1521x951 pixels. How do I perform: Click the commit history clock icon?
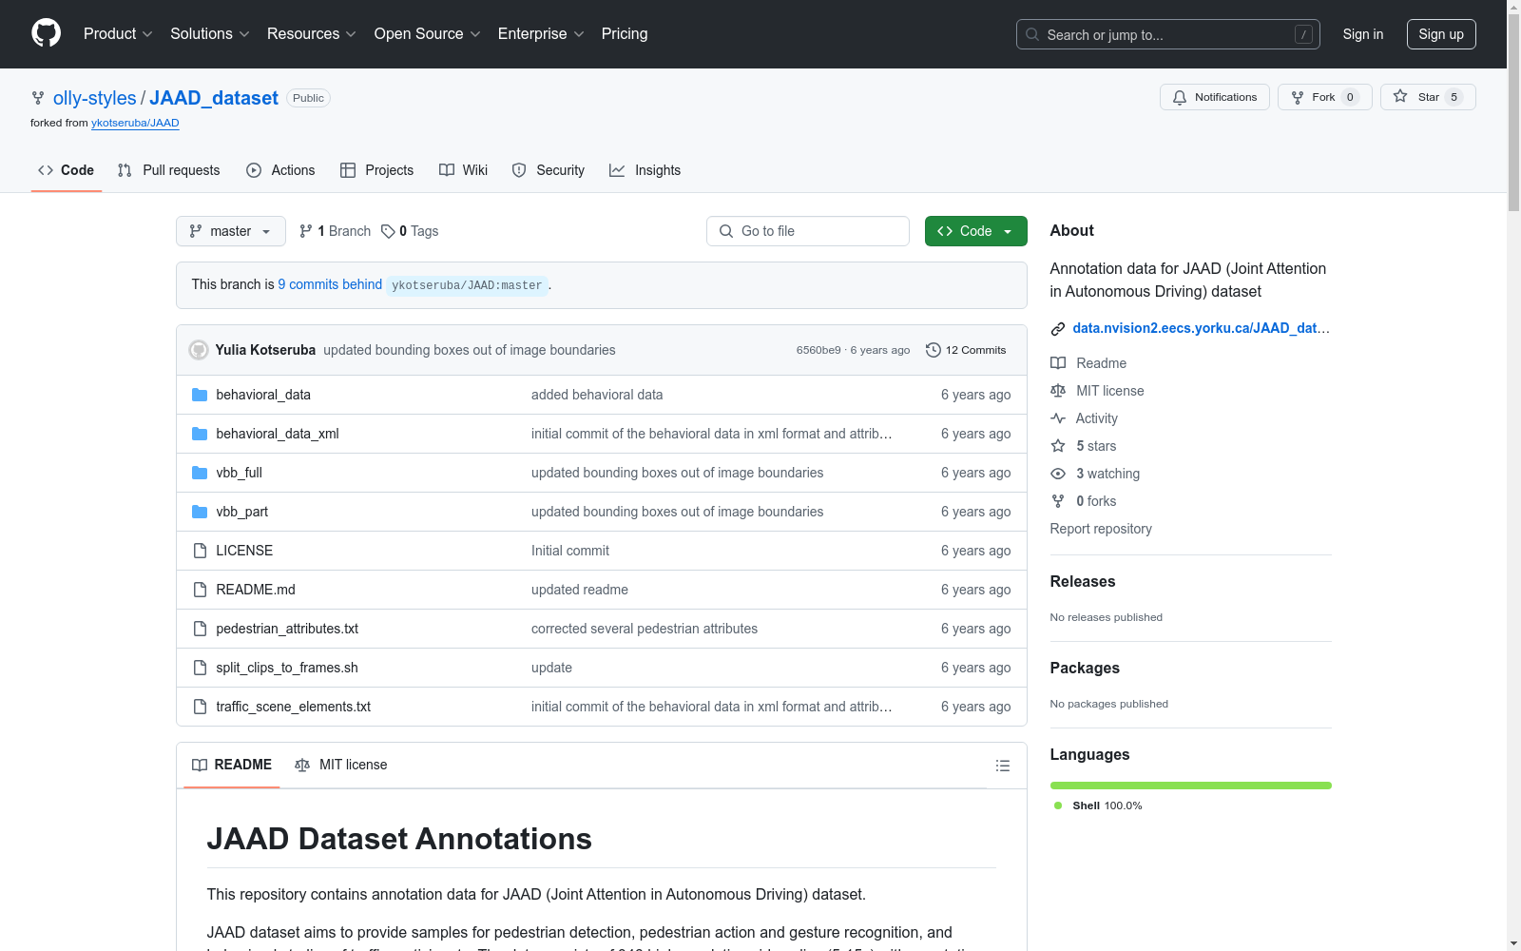(934, 350)
